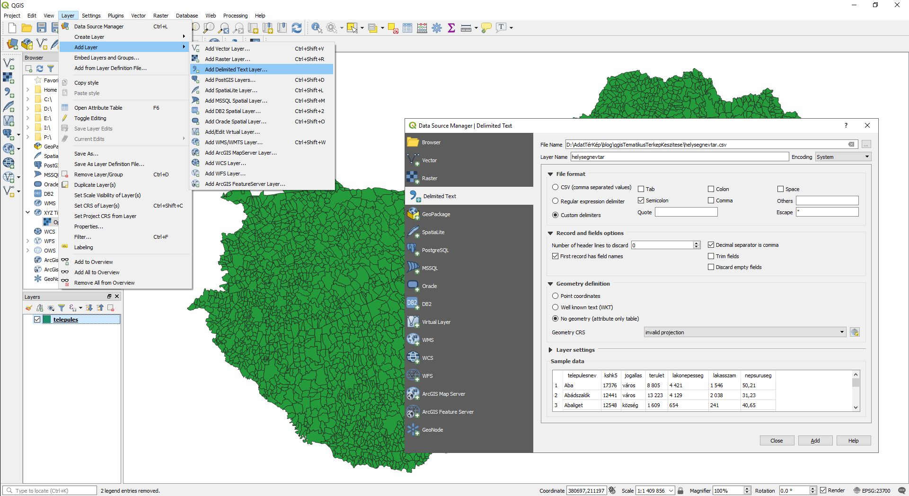Expand the Layer settings section

pyautogui.click(x=550, y=350)
